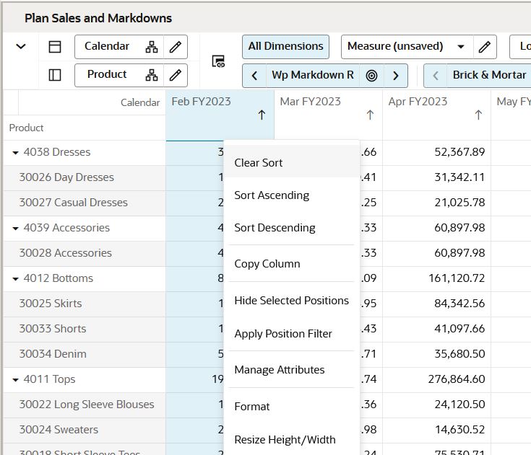
Task: Click the row axis layout icon
Action: [x=55, y=75]
